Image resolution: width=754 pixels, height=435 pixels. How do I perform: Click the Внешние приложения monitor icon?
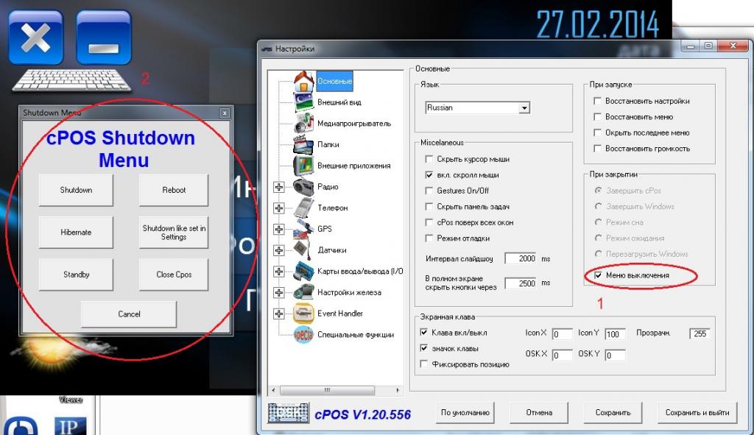pos(304,166)
